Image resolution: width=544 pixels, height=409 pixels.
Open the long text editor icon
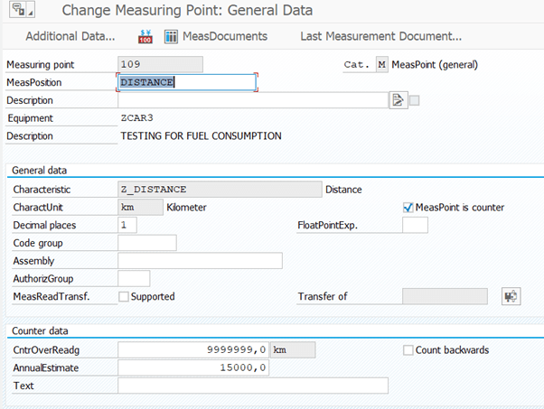click(399, 100)
